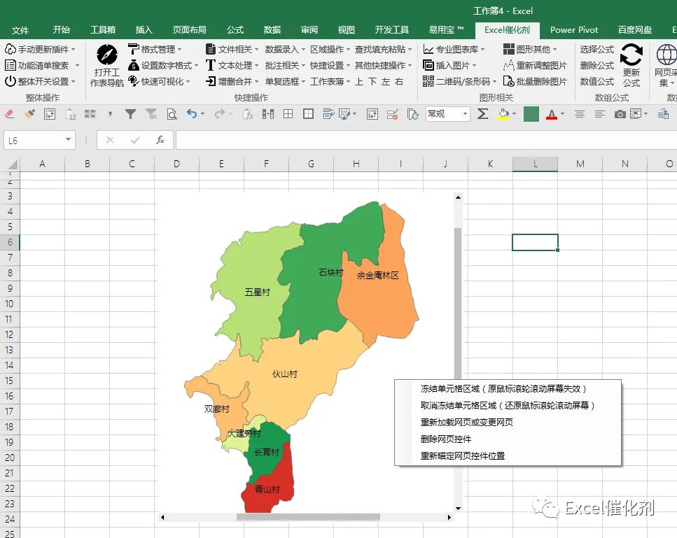Select 重新加载网页或变更网页 context menu item

point(466,423)
